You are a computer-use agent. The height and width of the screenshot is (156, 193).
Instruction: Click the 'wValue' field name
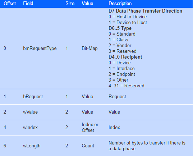[30, 112]
